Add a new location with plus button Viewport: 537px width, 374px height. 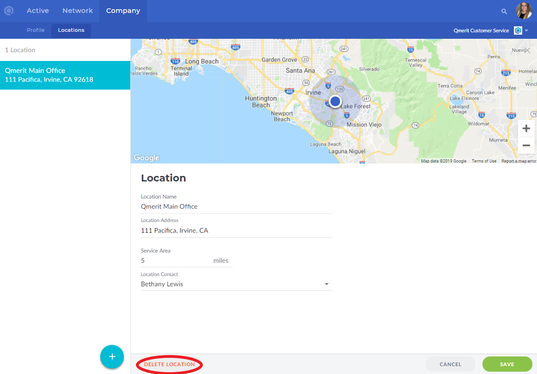click(x=112, y=356)
